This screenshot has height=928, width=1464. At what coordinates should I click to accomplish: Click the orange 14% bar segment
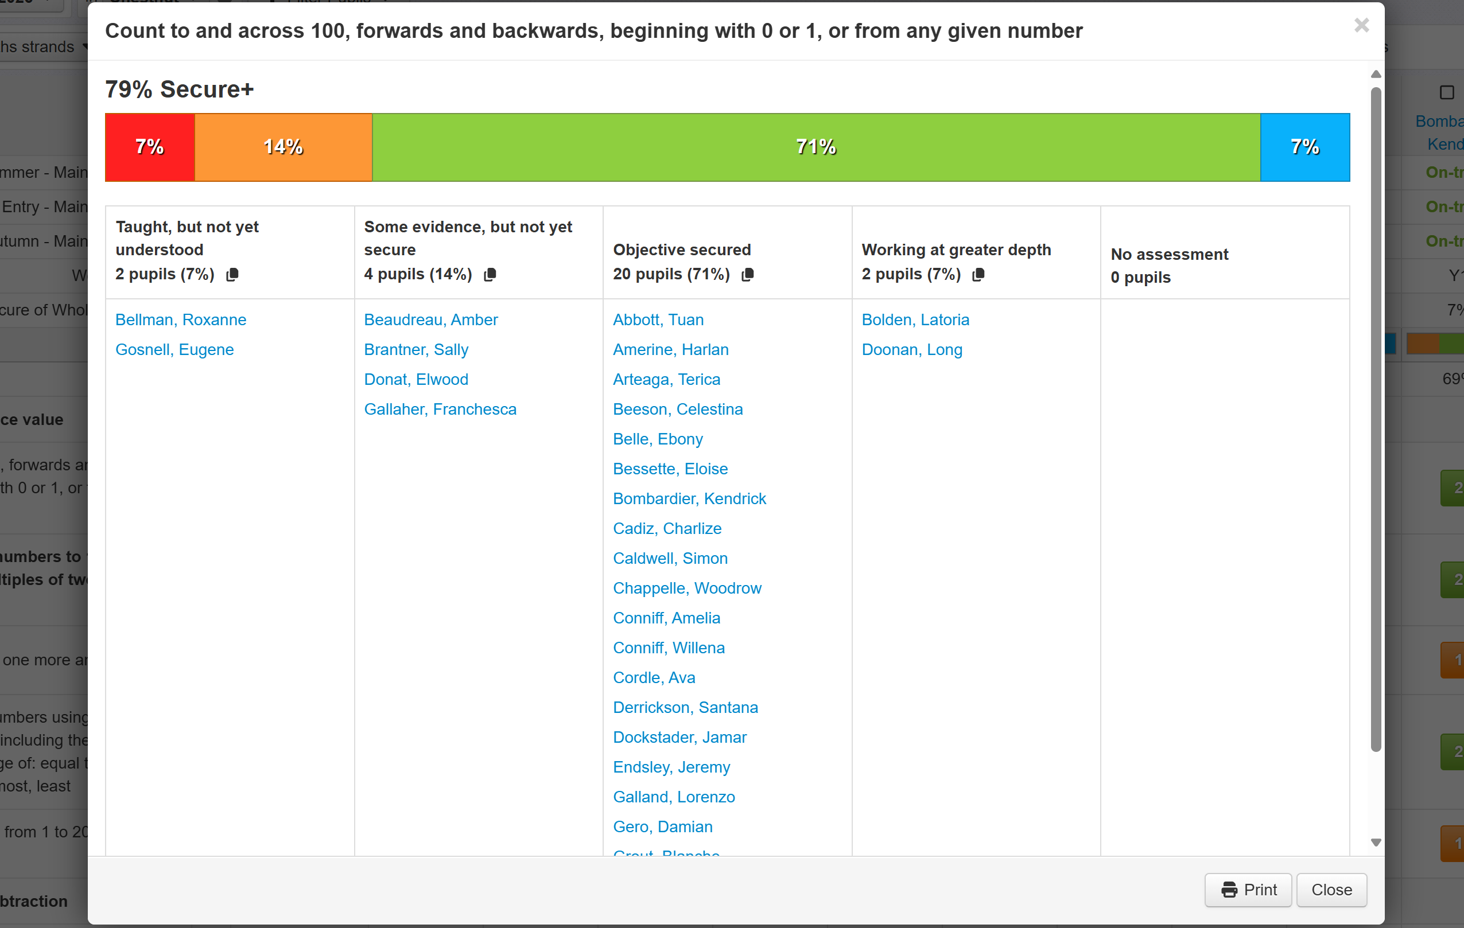click(x=284, y=147)
